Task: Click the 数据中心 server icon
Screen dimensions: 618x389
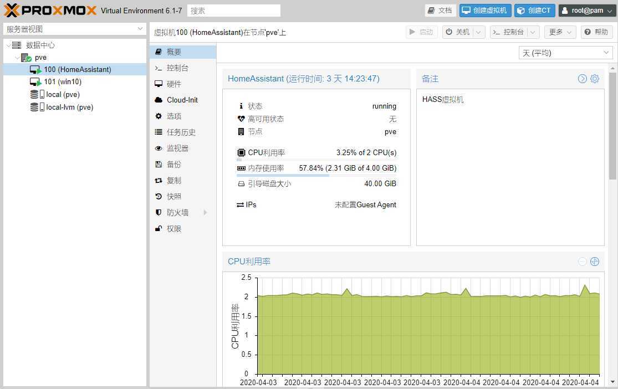Action: click(x=17, y=45)
